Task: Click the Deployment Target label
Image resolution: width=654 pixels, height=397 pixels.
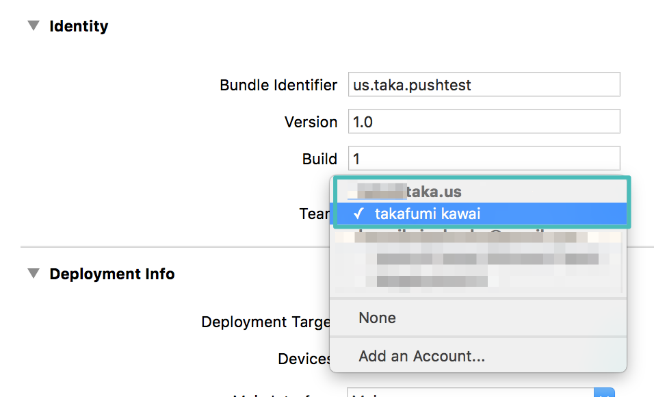Action: tap(265, 322)
